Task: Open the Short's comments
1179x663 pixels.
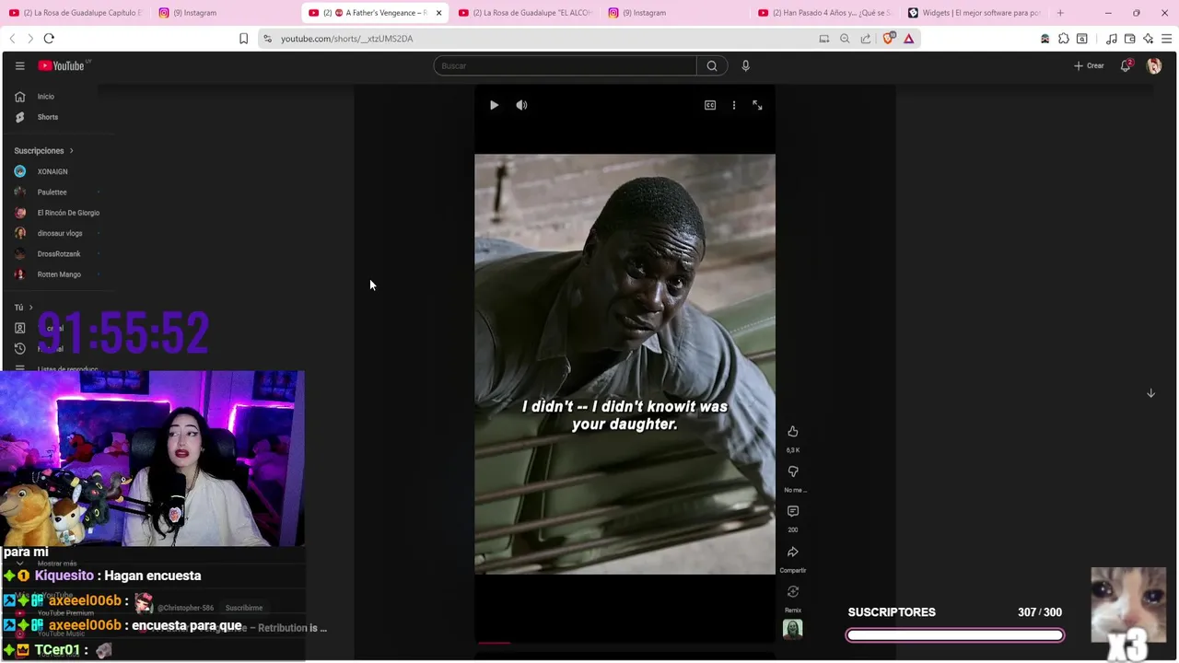Action: point(792,511)
